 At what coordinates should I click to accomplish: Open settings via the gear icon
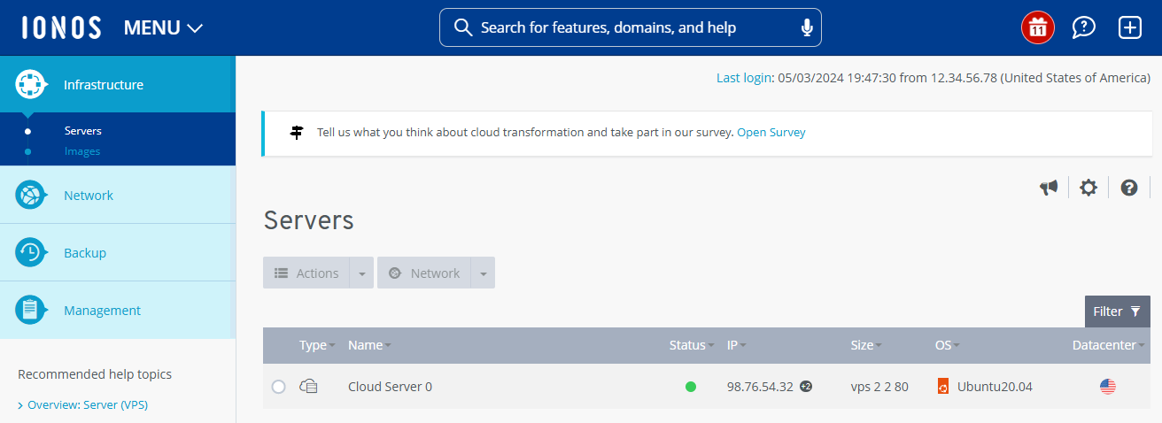(x=1088, y=188)
